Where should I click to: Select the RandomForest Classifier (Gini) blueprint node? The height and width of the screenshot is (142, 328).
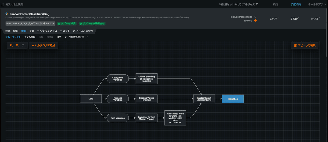tap(204, 99)
